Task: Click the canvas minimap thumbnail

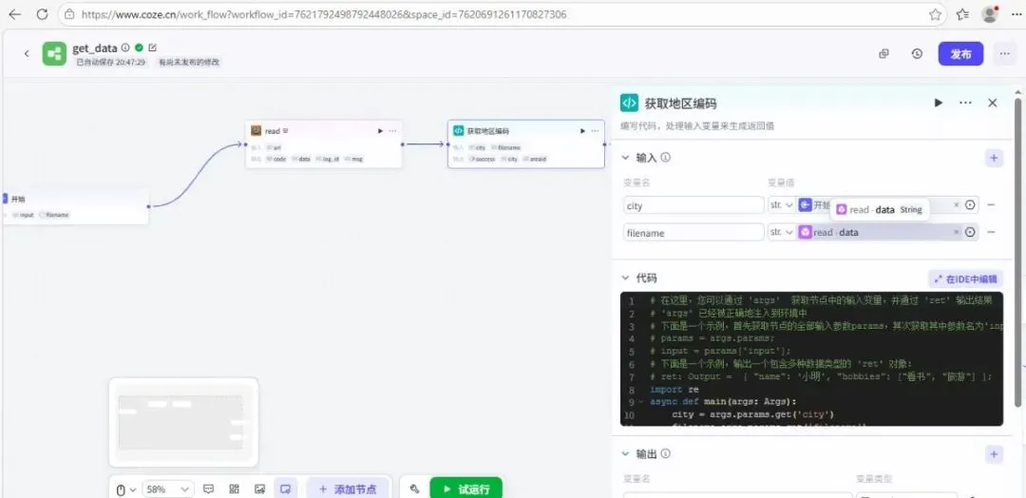Action: click(x=183, y=422)
